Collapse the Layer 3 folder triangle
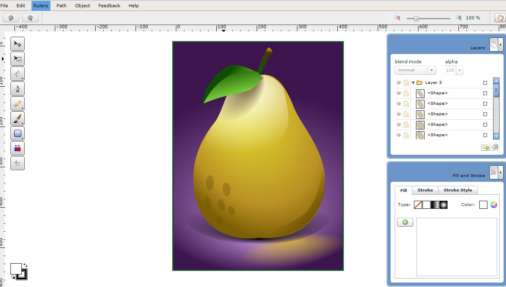Screen dimensions: 506x287 tap(412, 82)
